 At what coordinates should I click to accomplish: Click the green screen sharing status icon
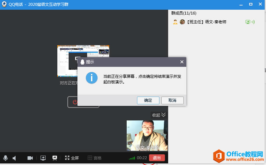point(248,22)
